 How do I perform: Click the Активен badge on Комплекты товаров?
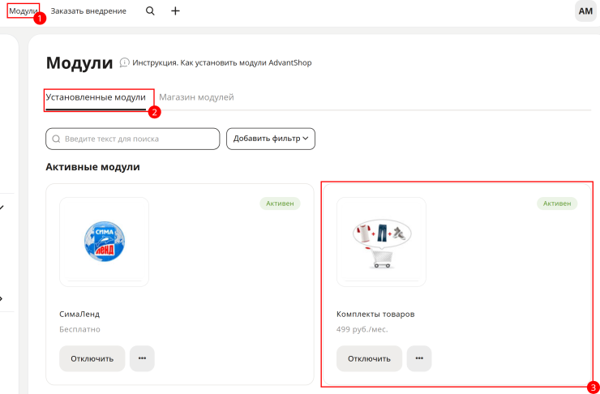tap(557, 203)
